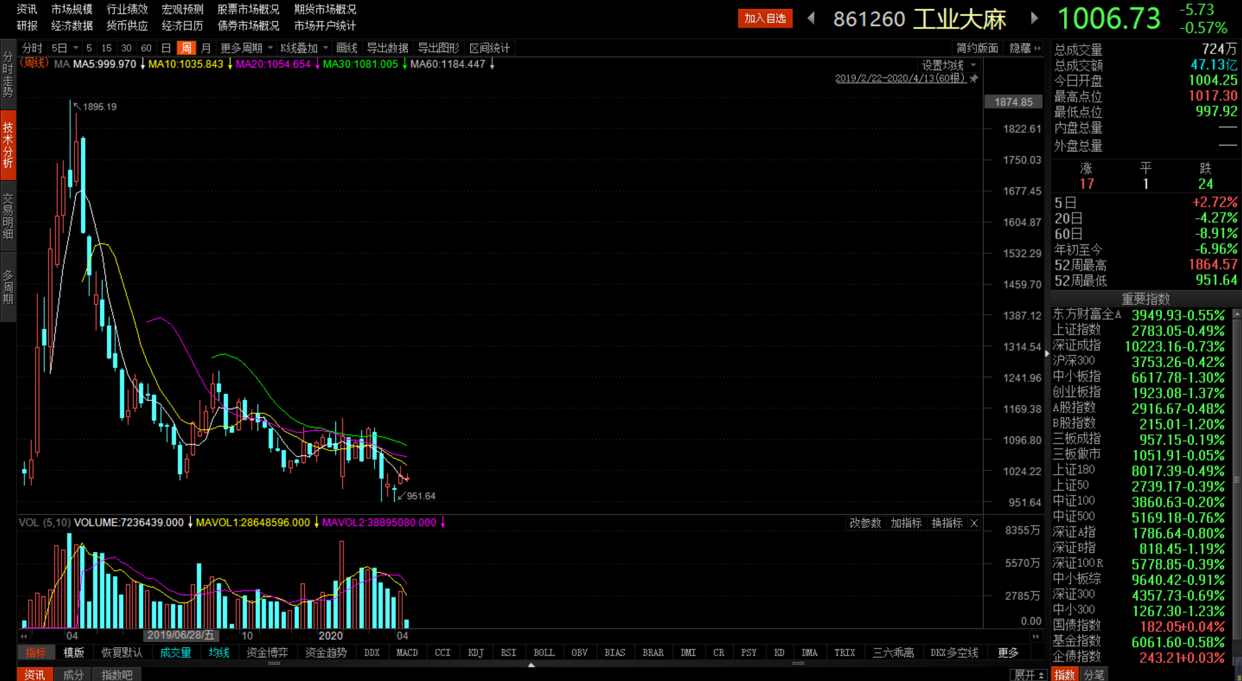Click the MA60 down-arrow indicator
1242x681 pixels.
point(492,64)
